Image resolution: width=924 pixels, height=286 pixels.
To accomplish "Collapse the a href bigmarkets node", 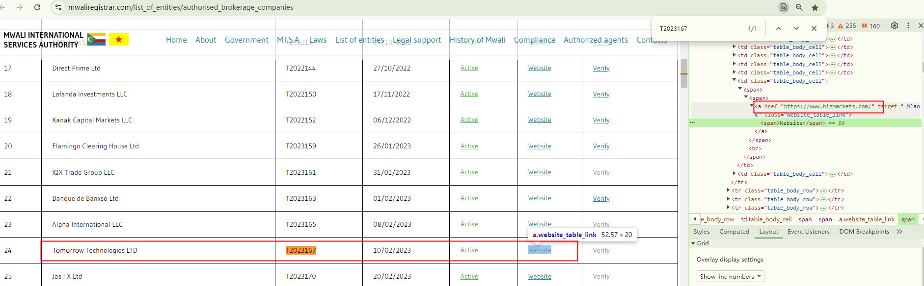I will point(752,106).
